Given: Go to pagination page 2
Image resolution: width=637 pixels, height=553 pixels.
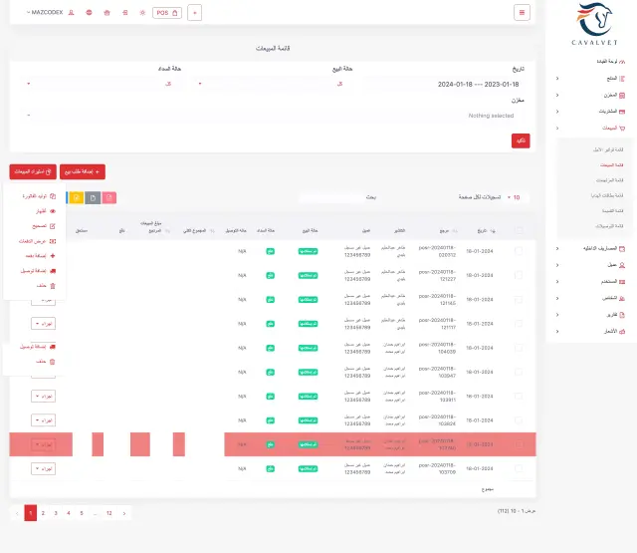Looking at the screenshot, I should [x=43, y=513].
